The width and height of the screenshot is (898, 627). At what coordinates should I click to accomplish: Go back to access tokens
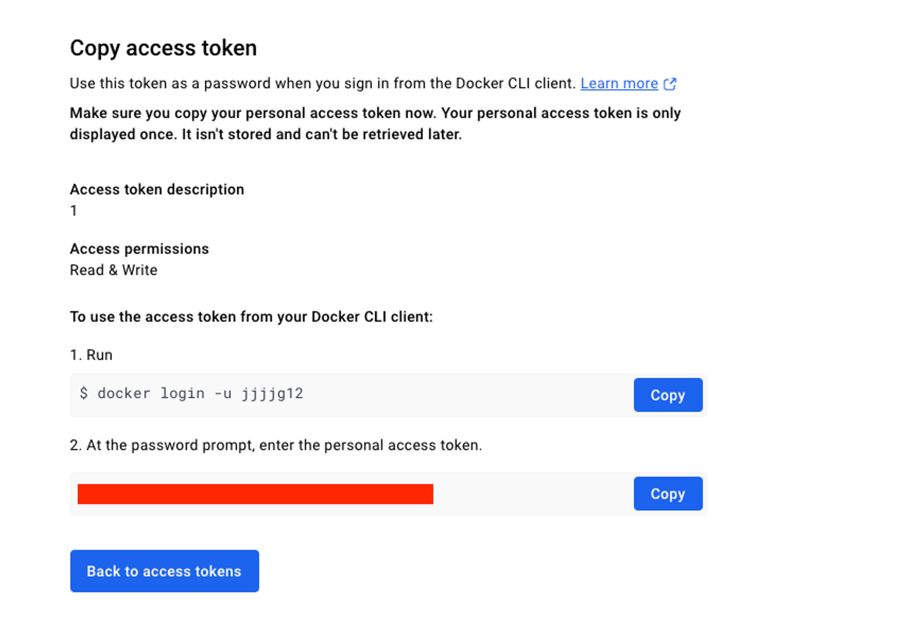pyautogui.click(x=164, y=571)
